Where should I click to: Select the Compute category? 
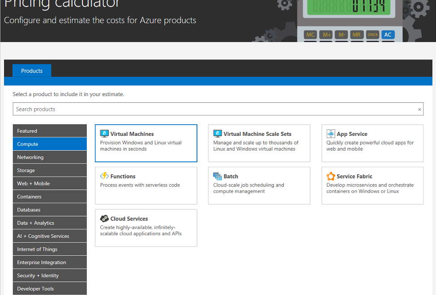49,143
